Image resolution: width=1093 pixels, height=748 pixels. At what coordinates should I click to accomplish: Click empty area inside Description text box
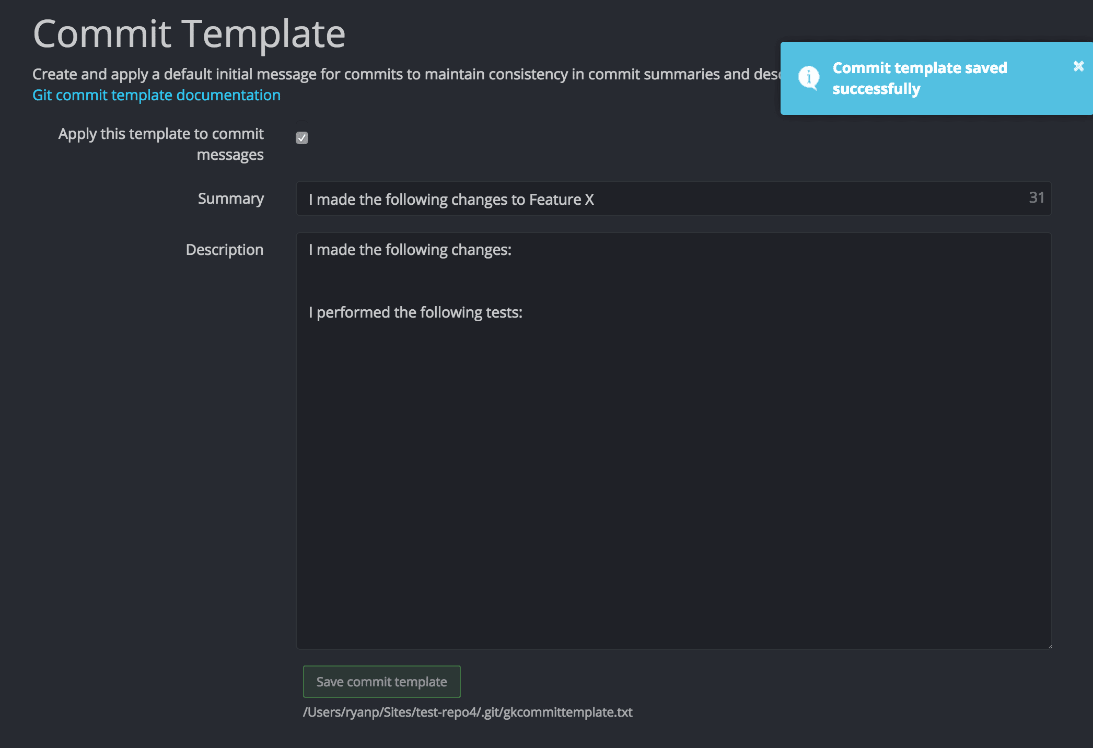[x=673, y=470]
